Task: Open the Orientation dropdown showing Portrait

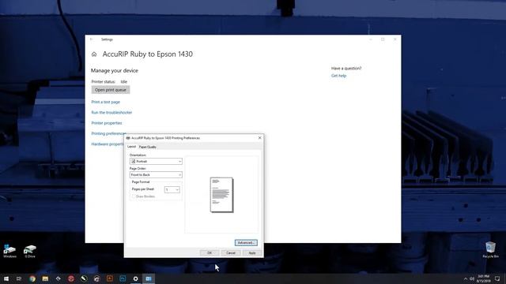Action: pyautogui.click(x=156, y=161)
